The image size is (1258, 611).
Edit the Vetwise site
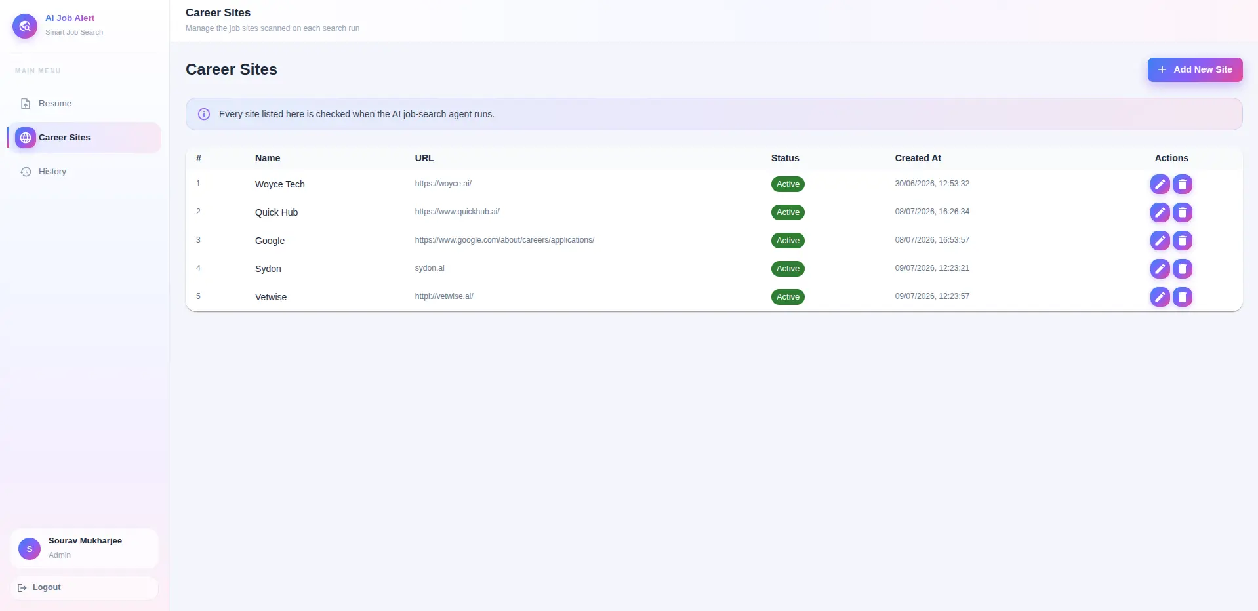[x=1160, y=297]
